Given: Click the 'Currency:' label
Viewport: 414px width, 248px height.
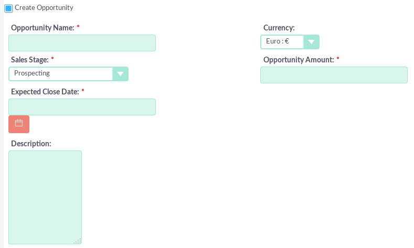Looking at the screenshot, I should pyautogui.click(x=279, y=28).
